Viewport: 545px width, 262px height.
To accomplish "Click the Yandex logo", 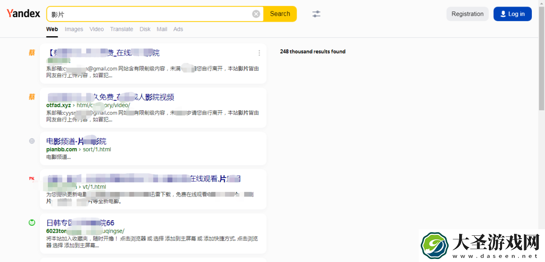I will click(x=23, y=14).
